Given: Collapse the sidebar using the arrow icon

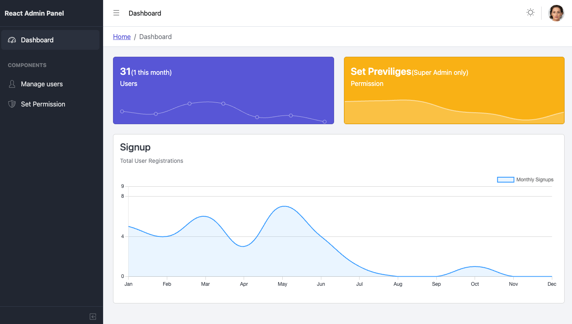Looking at the screenshot, I should (x=93, y=316).
